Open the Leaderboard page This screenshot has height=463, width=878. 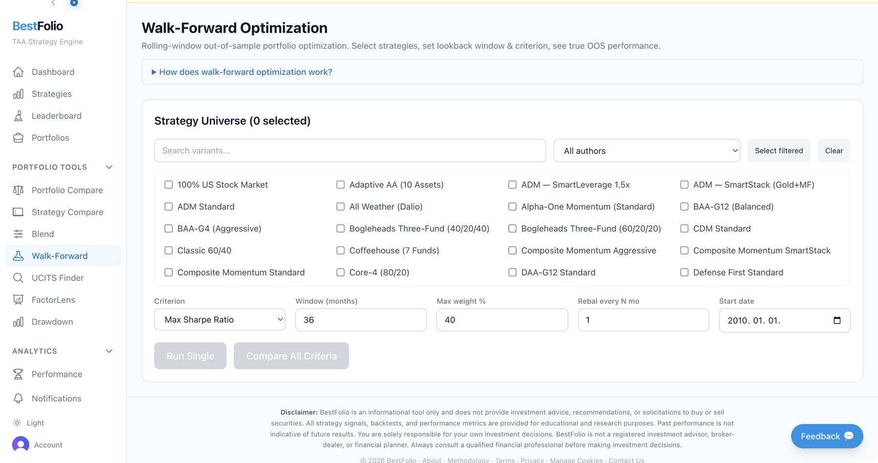tap(56, 116)
